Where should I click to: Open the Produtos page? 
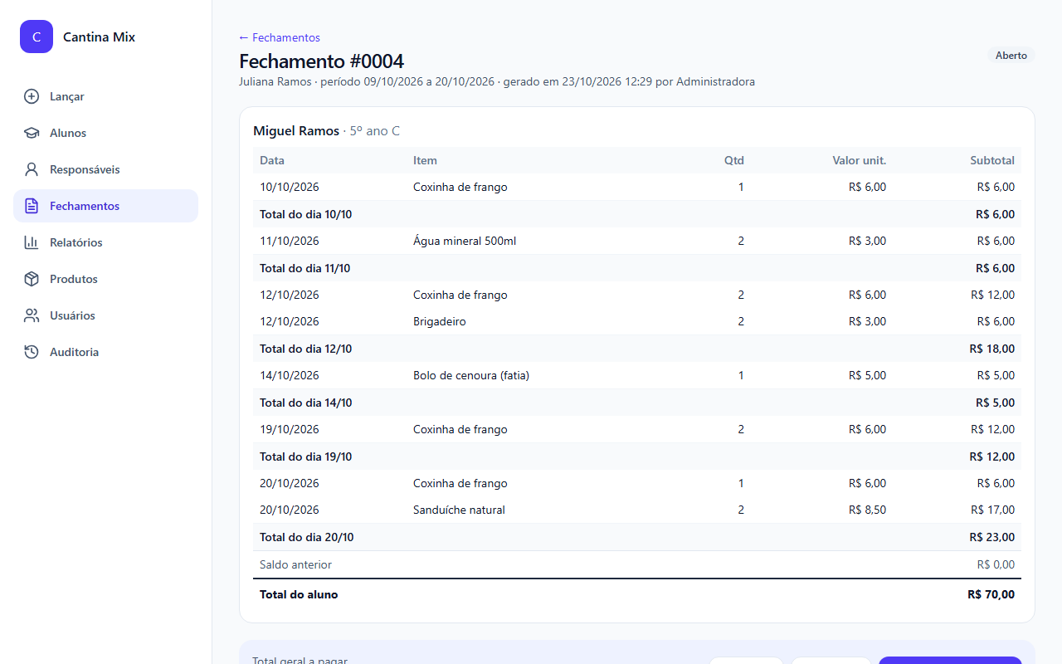click(105, 279)
